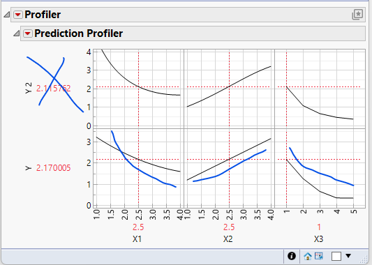372x265 pixels.
Task: Open the dropdown arrow beside the status checkbox
Action: (348, 256)
